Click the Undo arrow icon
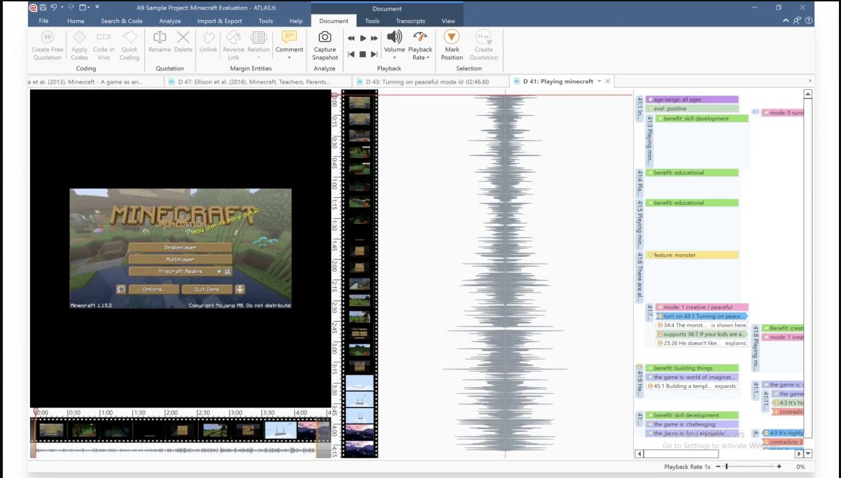841x478 pixels. point(54,8)
